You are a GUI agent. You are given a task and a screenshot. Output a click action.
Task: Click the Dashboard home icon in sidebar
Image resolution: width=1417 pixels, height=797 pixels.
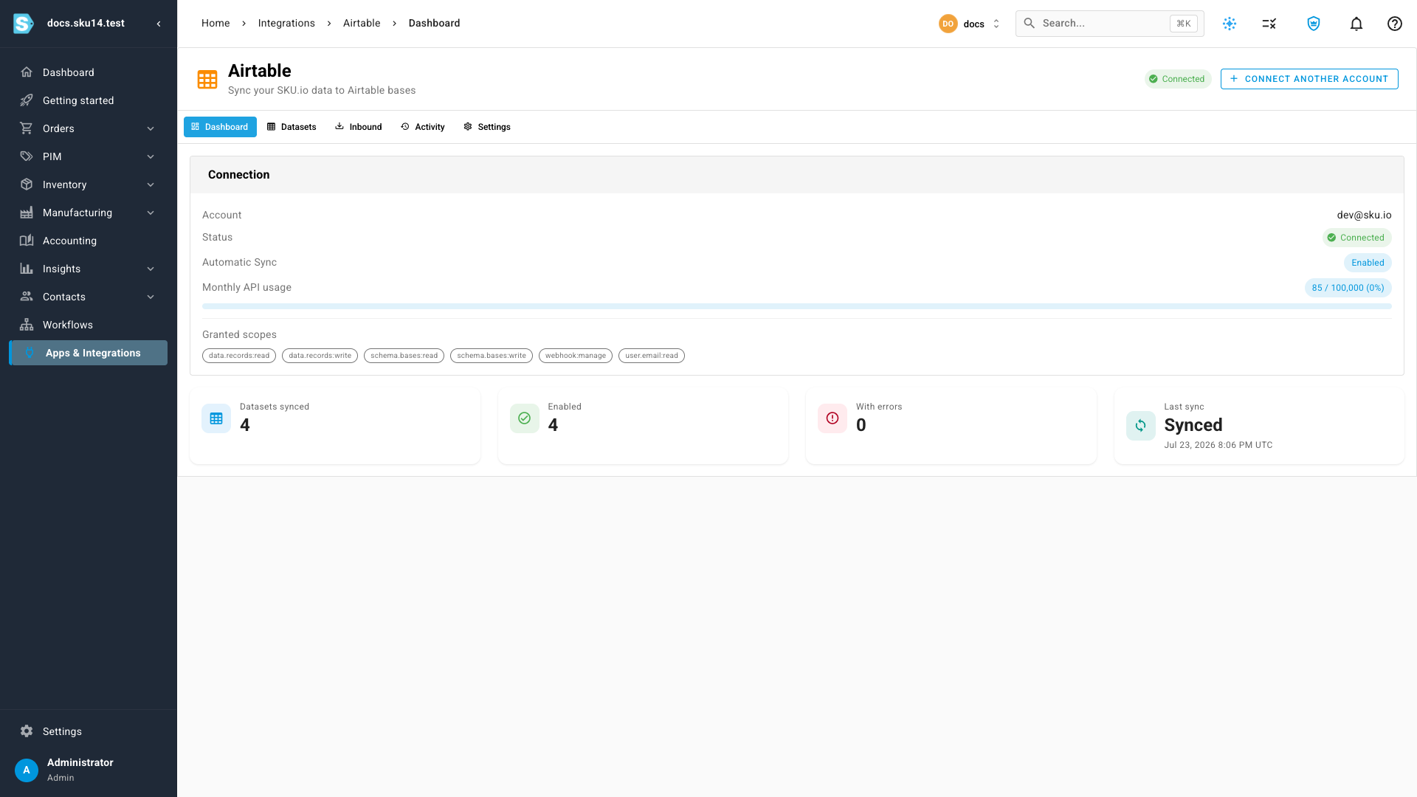pyautogui.click(x=27, y=72)
